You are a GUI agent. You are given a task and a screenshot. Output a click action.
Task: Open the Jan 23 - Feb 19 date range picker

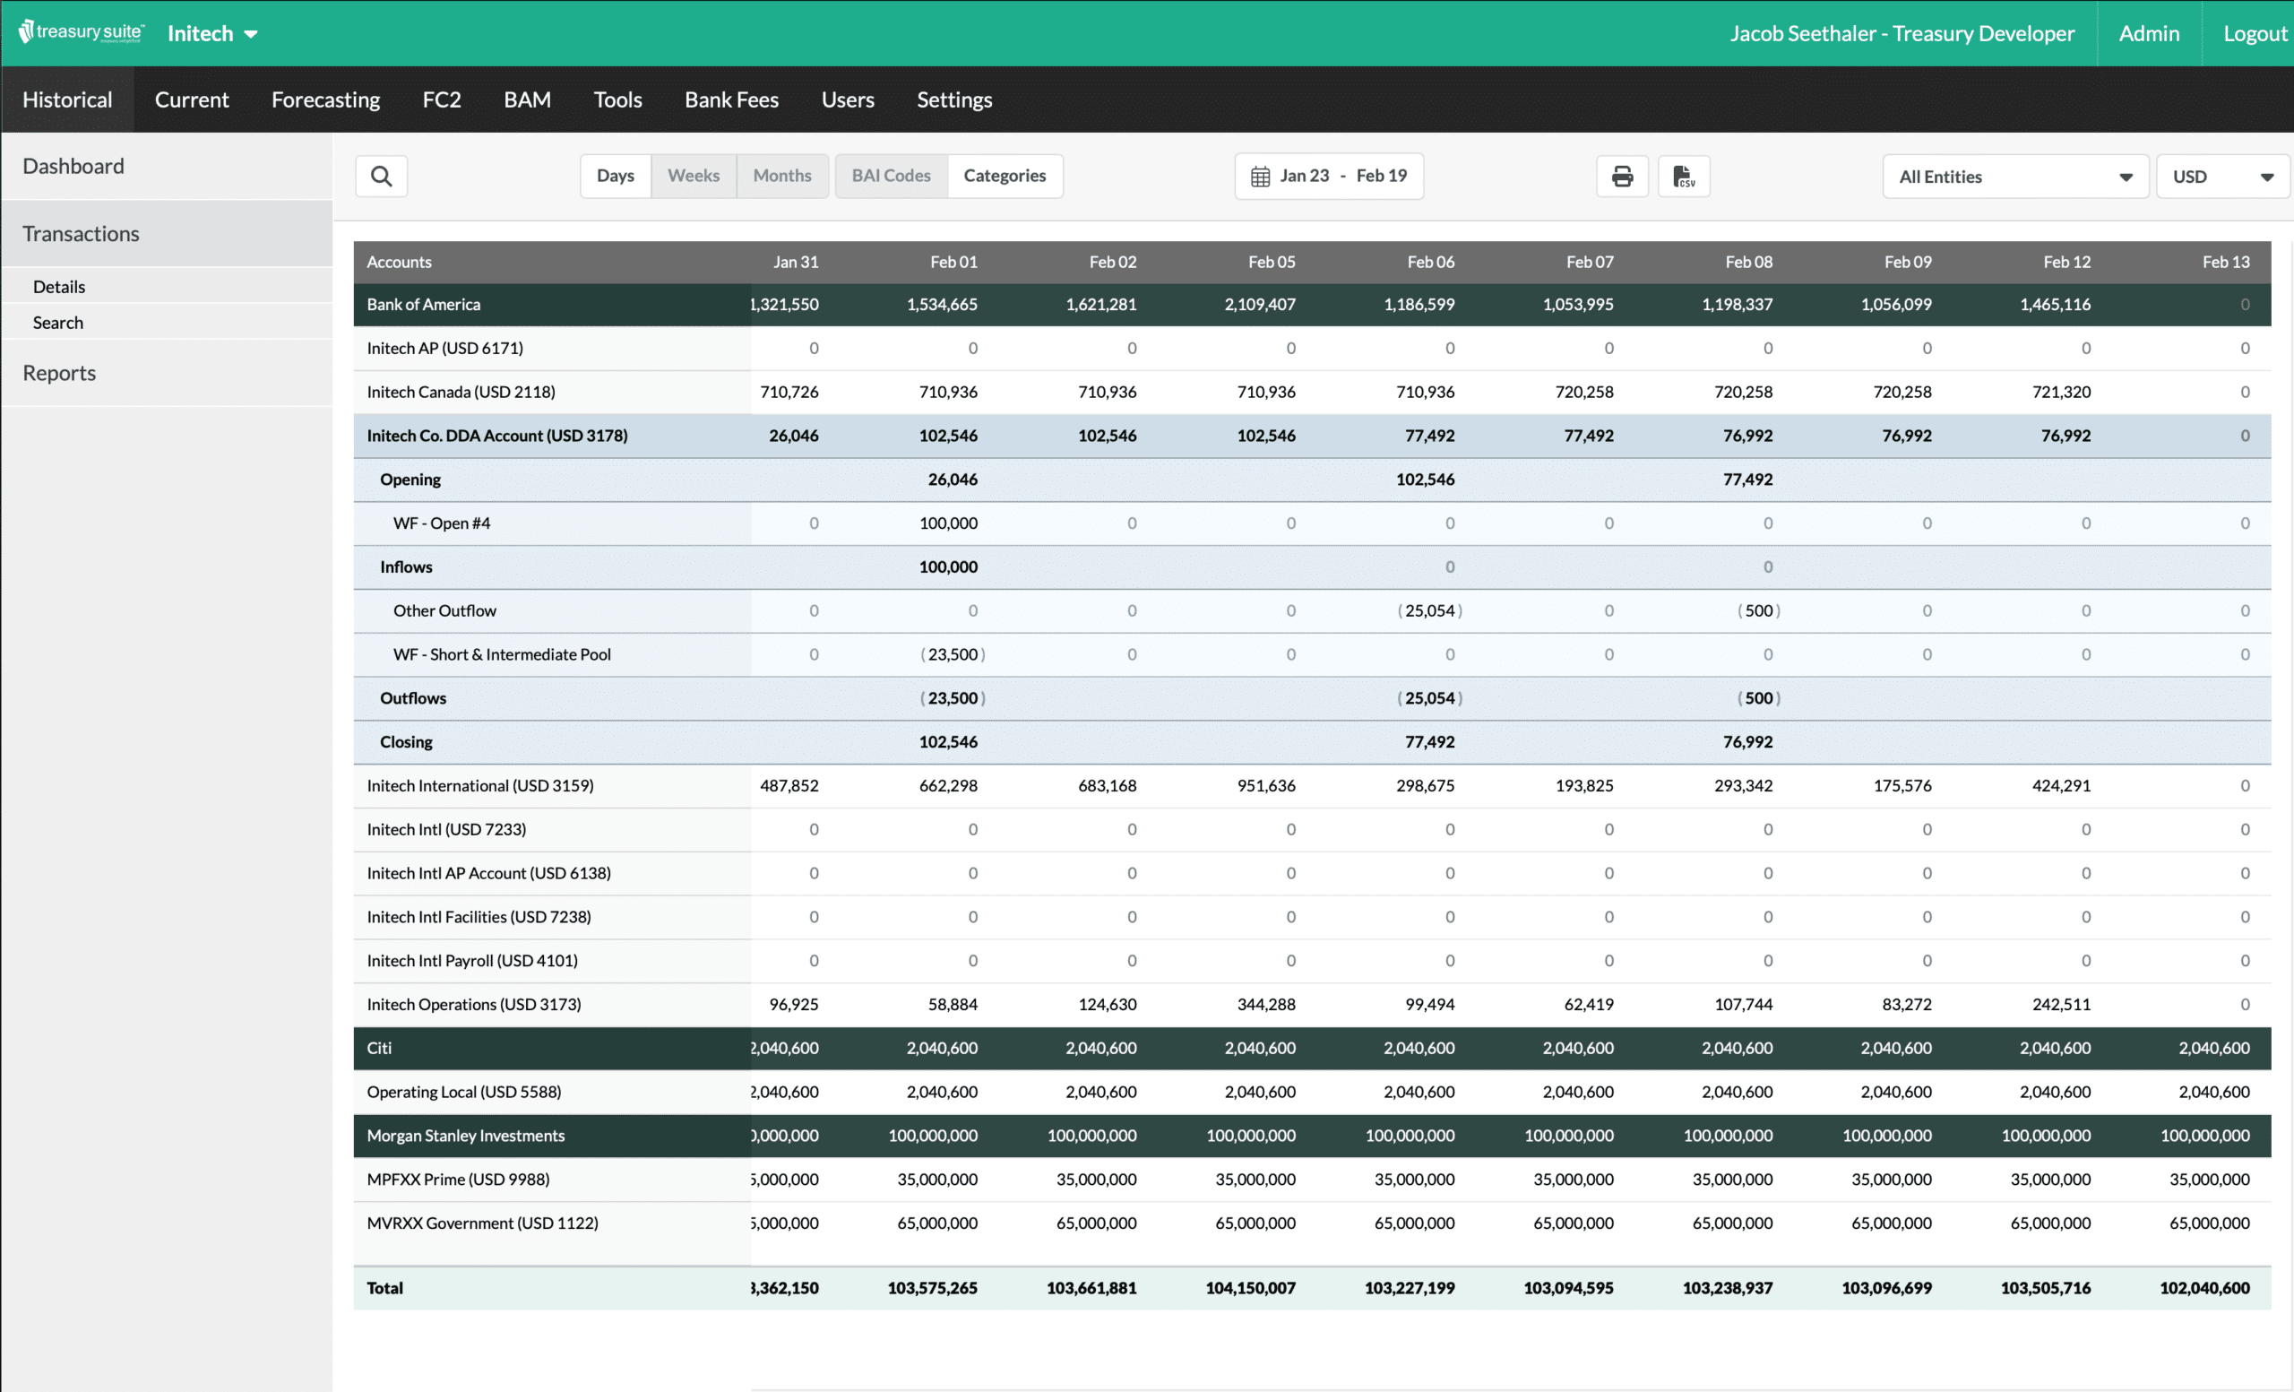click(1329, 176)
